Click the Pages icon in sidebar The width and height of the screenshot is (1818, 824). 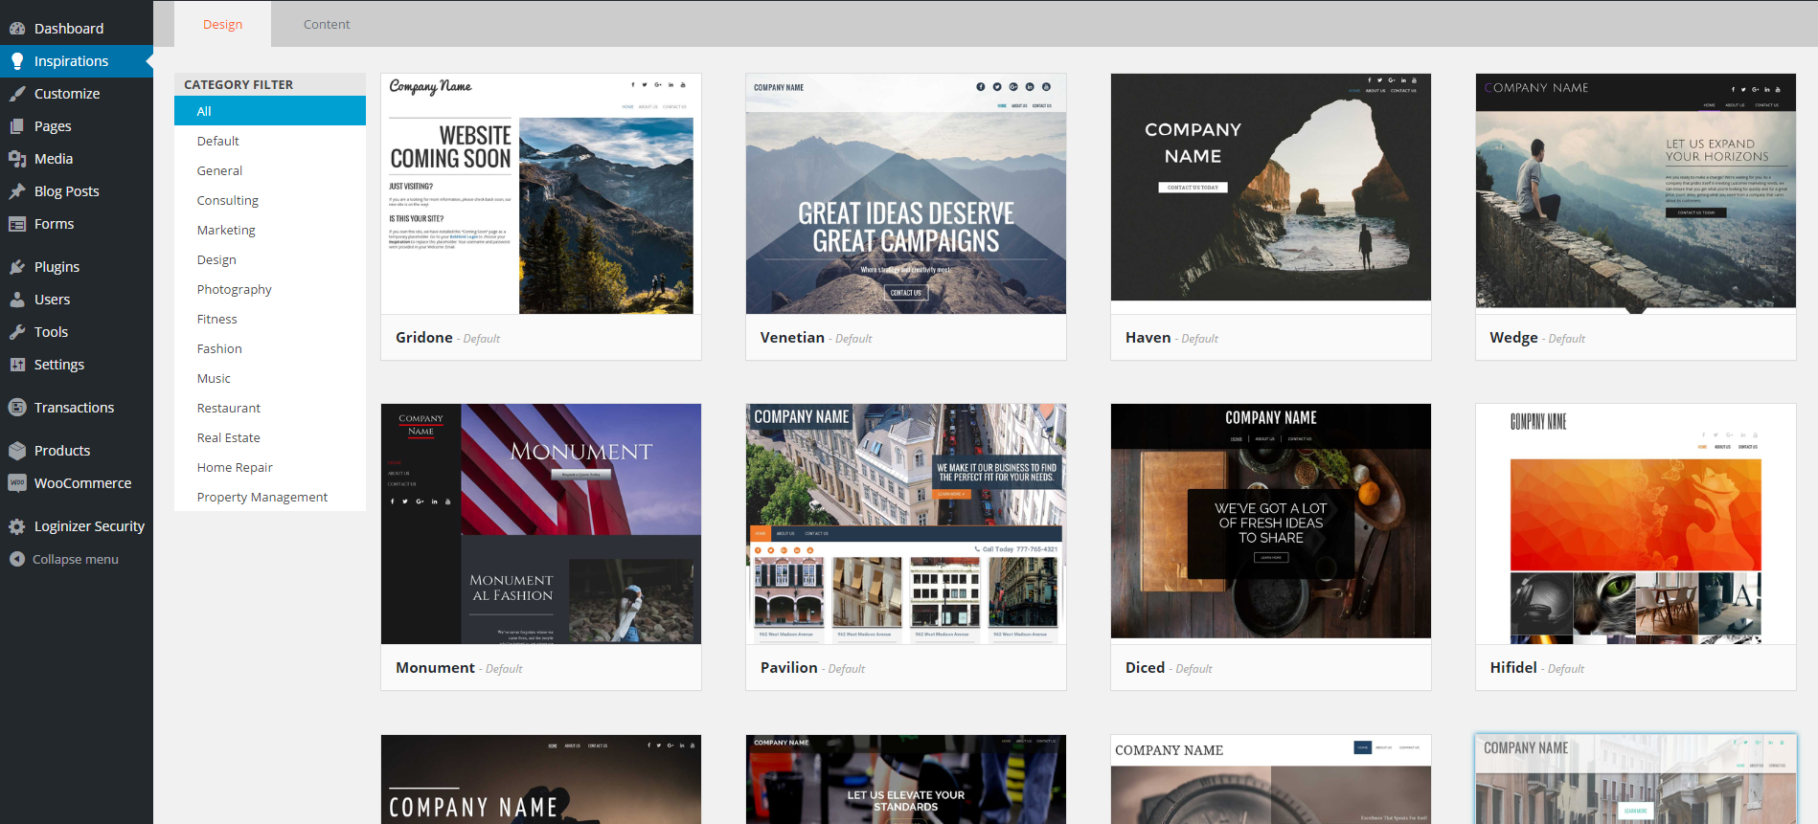[x=17, y=126]
